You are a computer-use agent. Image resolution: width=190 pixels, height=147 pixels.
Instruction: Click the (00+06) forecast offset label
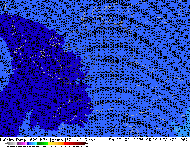click(179, 140)
